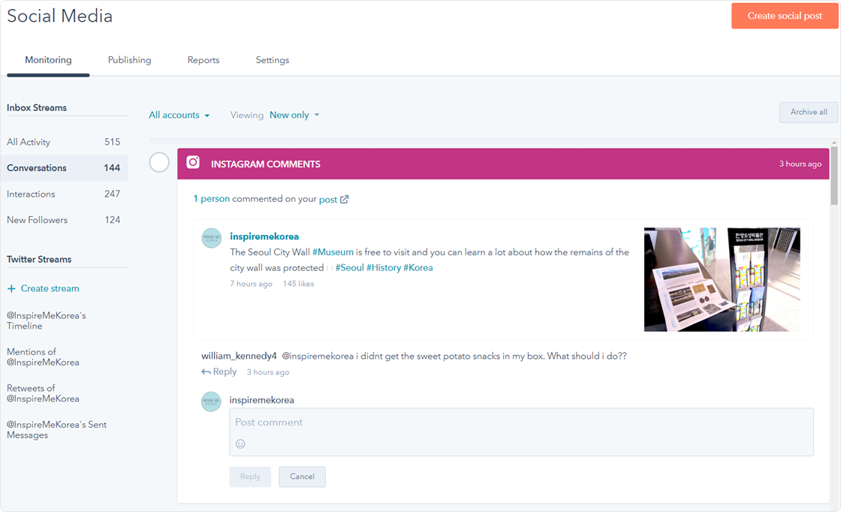Expand the All accounts dropdown

(179, 115)
